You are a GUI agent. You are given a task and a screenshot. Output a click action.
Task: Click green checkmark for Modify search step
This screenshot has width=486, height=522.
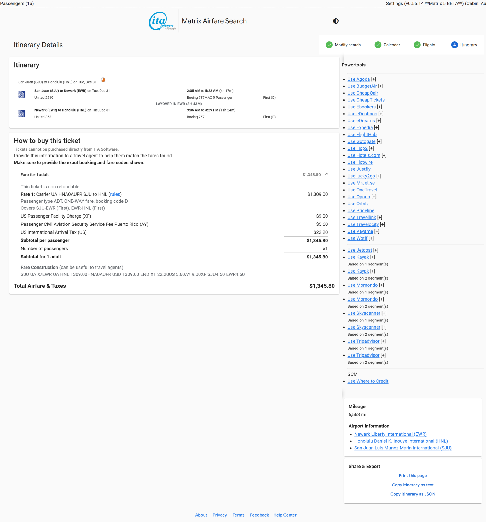coord(329,45)
